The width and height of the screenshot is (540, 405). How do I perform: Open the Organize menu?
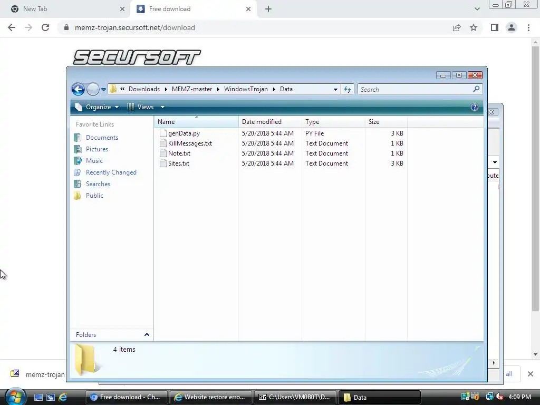[x=97, y=107]
